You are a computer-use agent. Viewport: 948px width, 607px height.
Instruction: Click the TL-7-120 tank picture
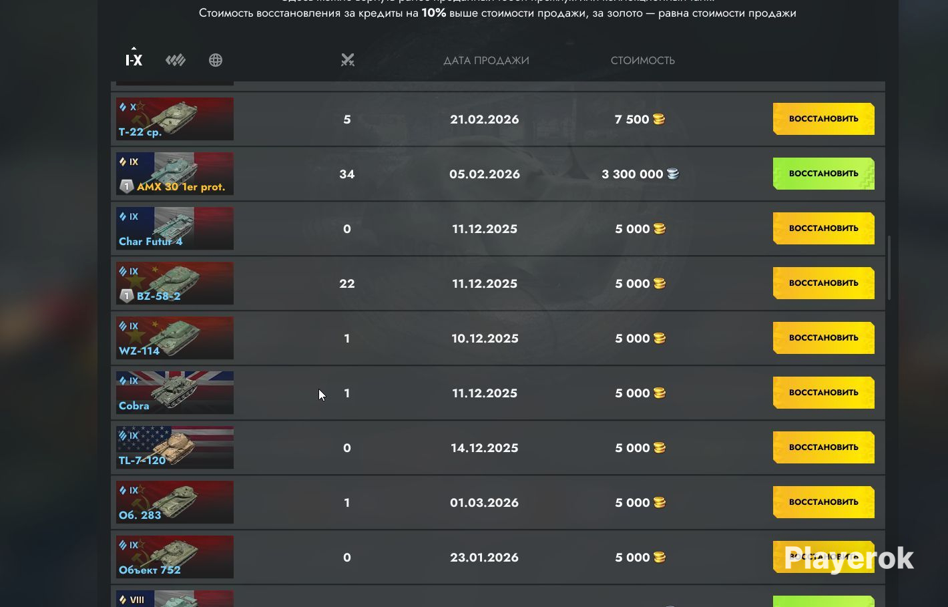click(x=175, y=447)
